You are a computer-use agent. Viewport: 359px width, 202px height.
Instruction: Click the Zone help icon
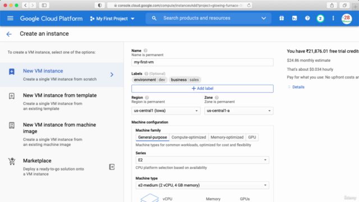pyautogui.click(x=217, y=98)
